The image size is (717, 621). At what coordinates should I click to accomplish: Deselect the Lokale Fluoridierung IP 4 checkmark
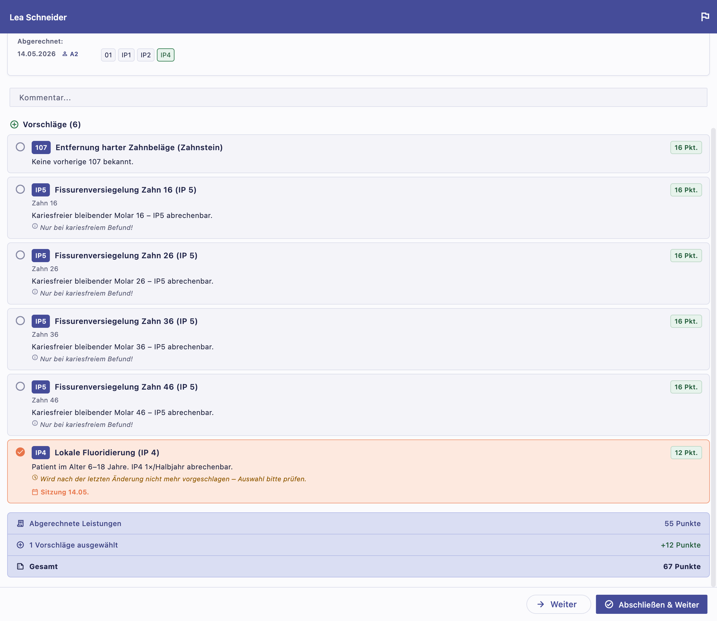click(x=20, y=452)
